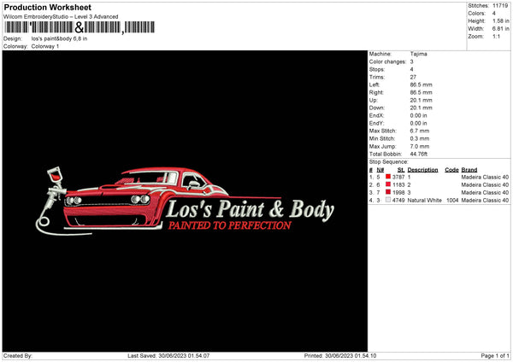
Task: Click stitch count 1183 in stop sequence
Action: (398, 185)
